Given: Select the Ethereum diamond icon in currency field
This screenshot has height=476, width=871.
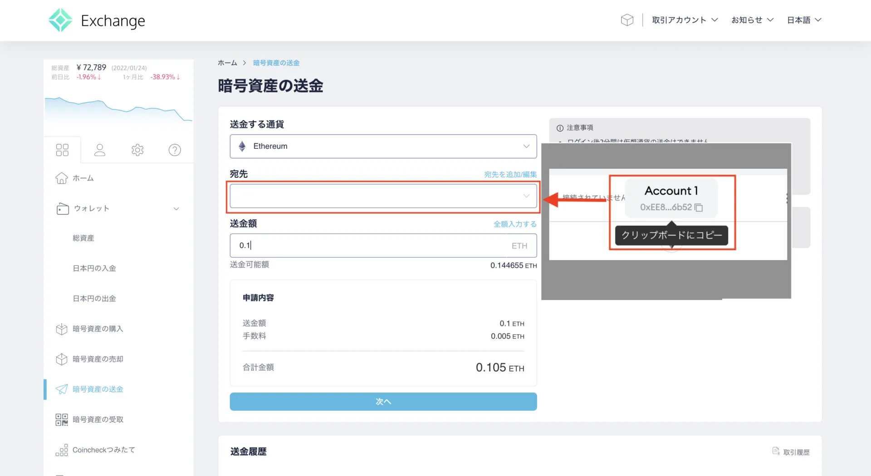Looking at the screenshot, I should click(242, 146).
